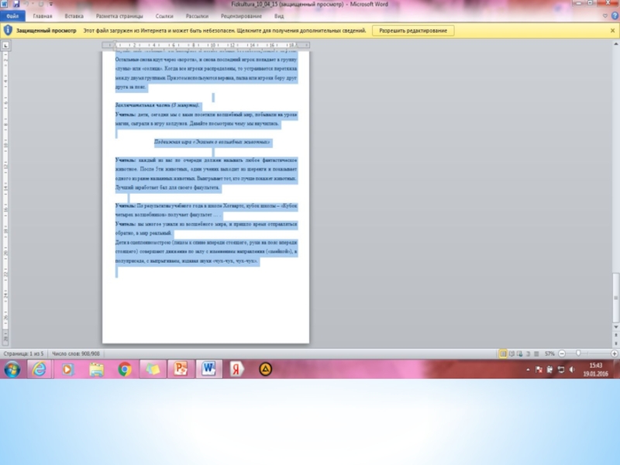This screenshot has height=465, width=620.
Task: Click the Undo arrow in Quick Access Toolbar
Action: point(26,4)
